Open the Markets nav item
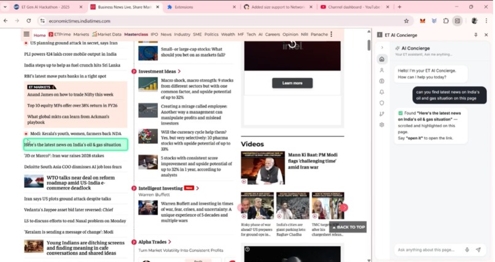This screenshot has width=495, height=262. pos(81,34)
